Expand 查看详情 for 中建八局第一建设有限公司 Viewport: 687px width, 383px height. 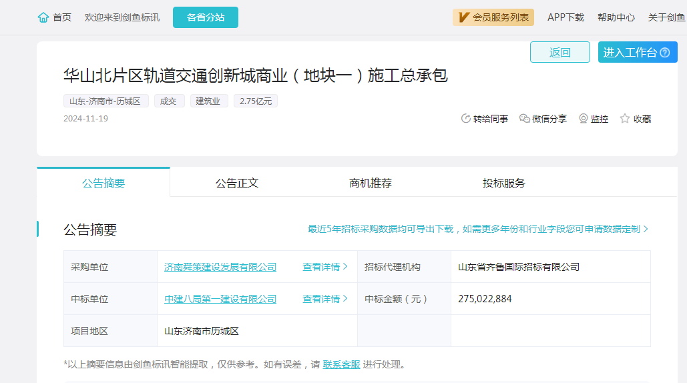pyautogui.click(x=325, y=299)
